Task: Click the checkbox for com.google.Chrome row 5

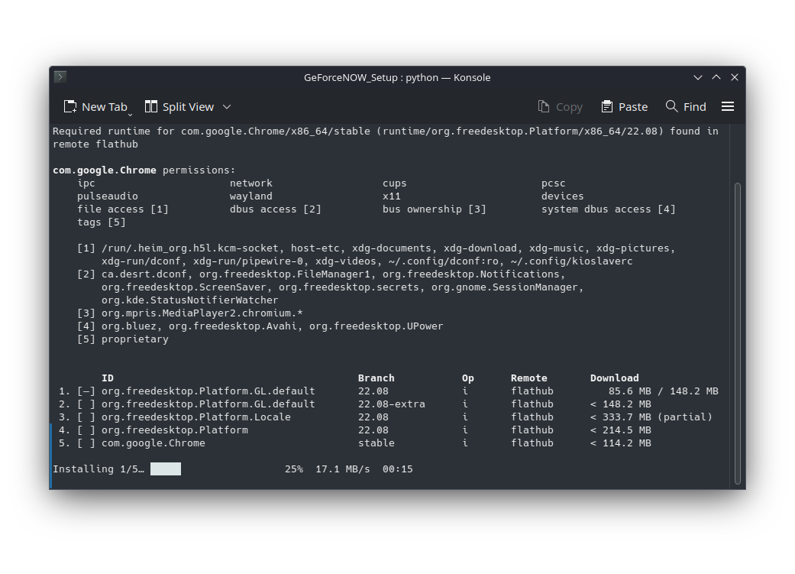Action: 86,443
